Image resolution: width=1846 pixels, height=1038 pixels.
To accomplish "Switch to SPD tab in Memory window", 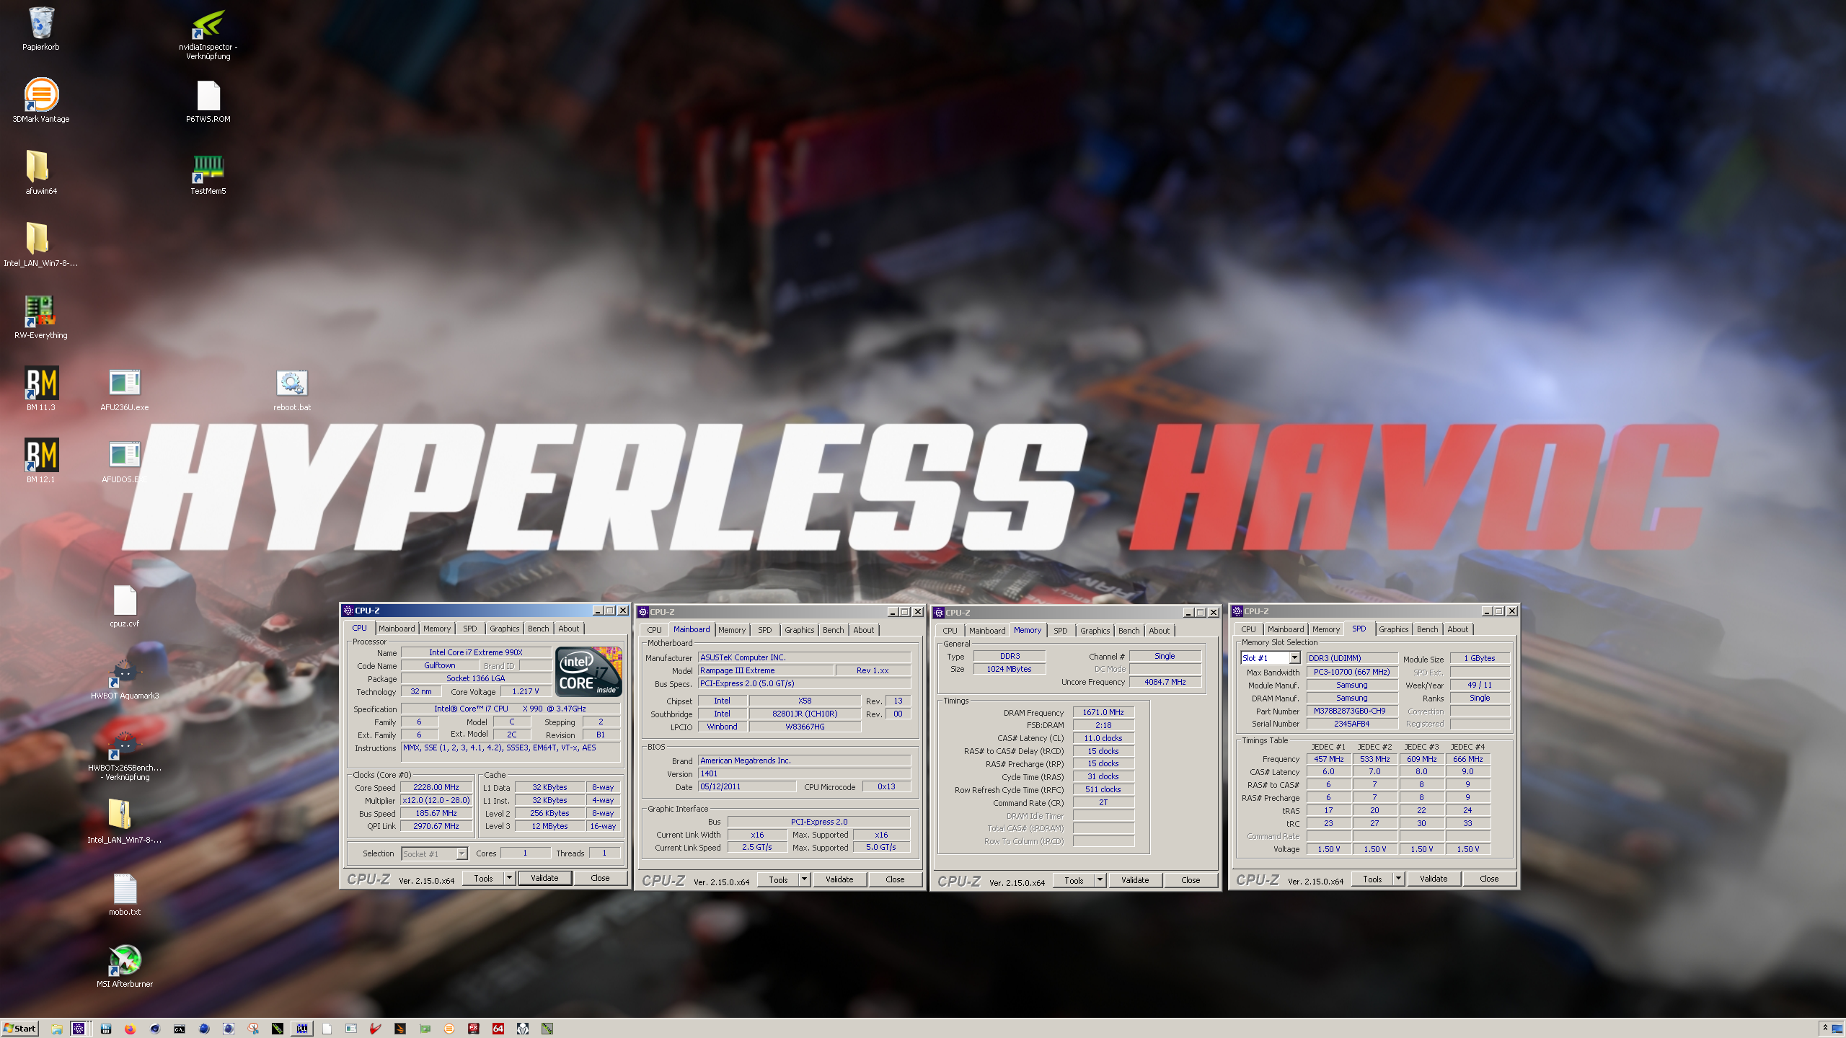I will point(1060,631).
